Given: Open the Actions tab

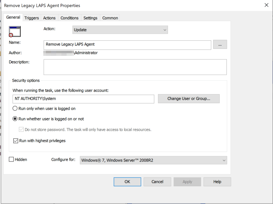Looking at the screenshot, I should [49, 18].
